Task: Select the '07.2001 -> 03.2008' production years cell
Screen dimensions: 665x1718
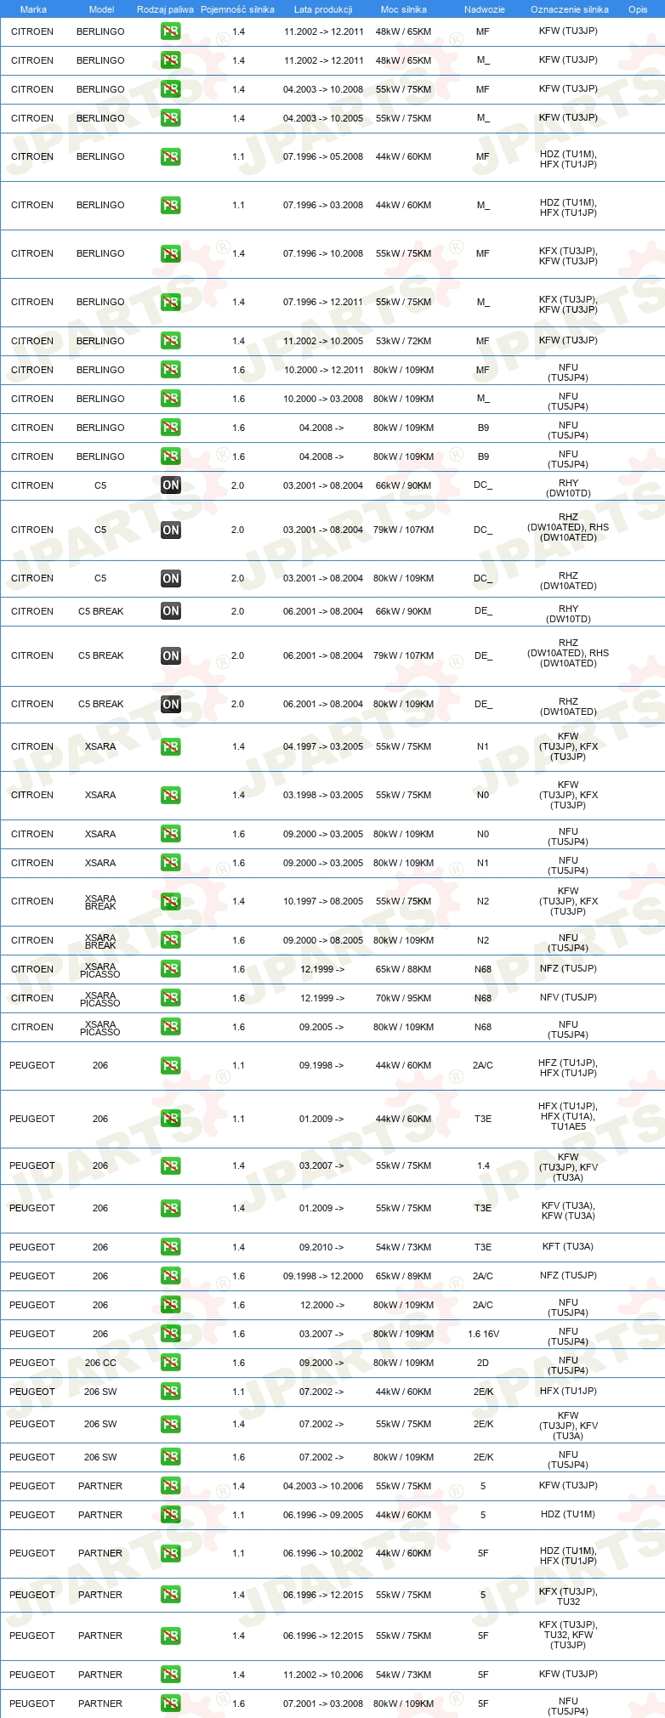Action: pos(323,1704)
